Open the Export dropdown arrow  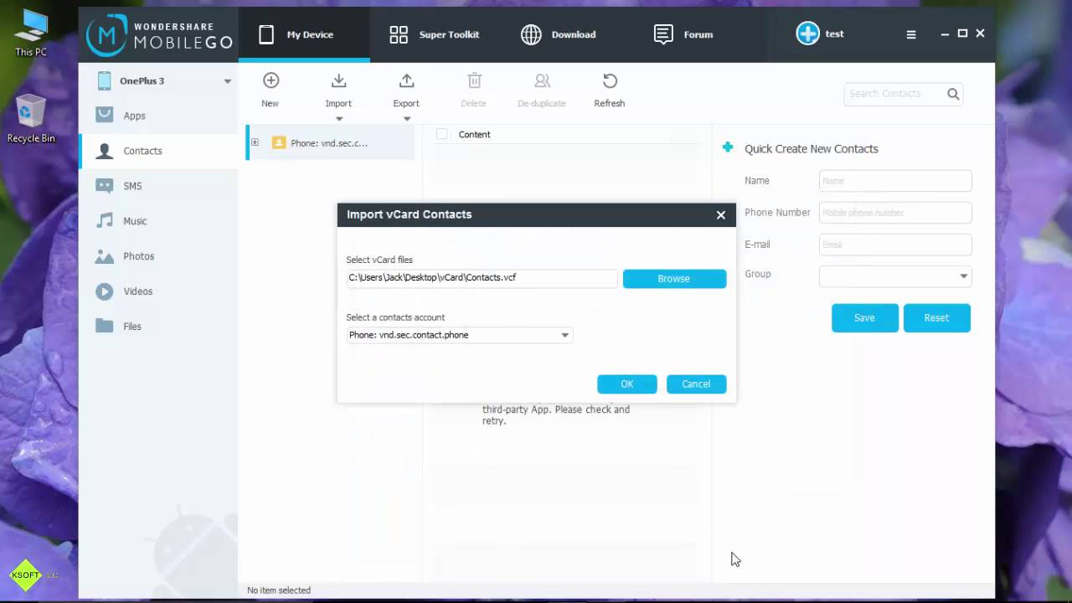point(407,119)
